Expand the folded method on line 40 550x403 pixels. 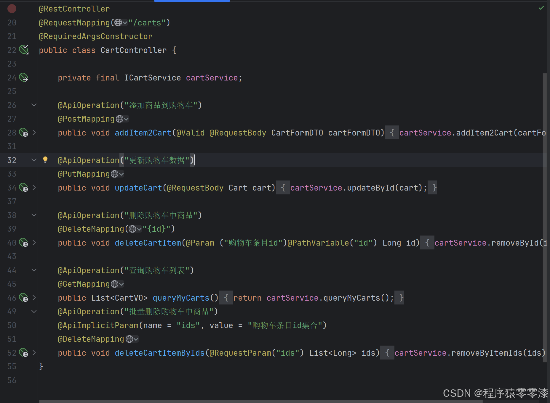34,243
